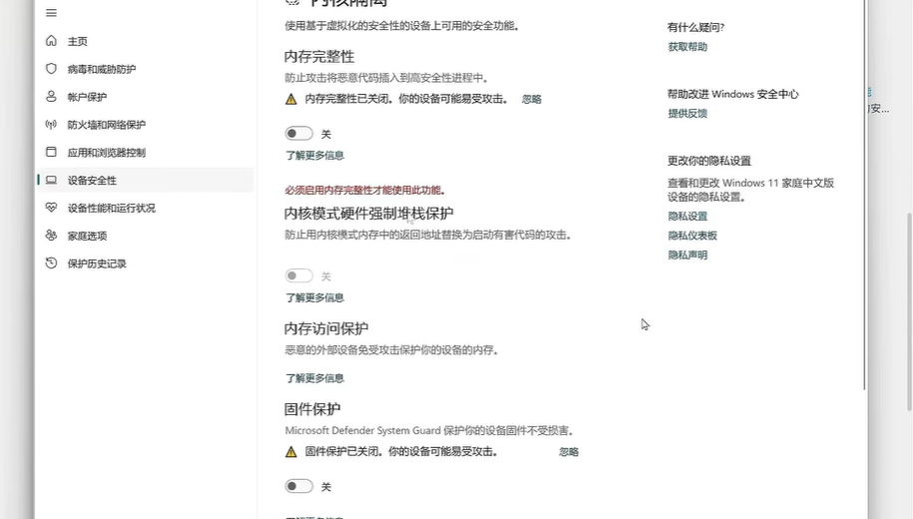The image size is (913, 519).
Task: Open the 家庭选项 family icon
Action: tap(51, 236)
